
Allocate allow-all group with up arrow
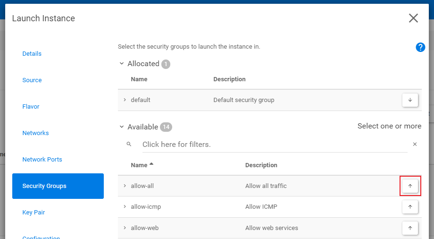(x=410, y=186)
